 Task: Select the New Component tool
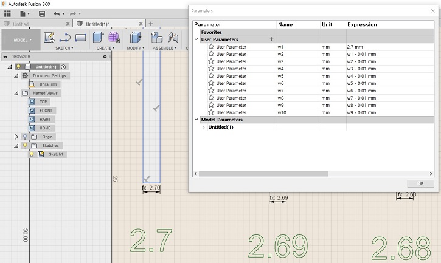(x=157, y=38)
